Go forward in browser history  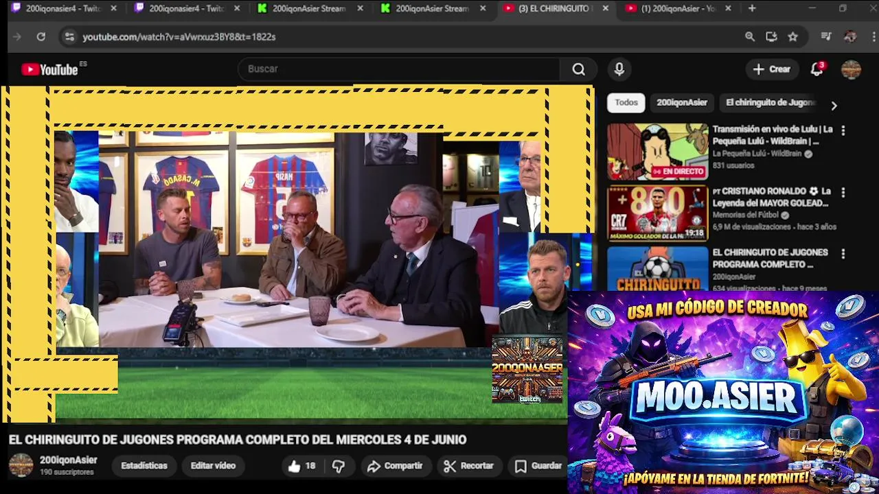point(17,37)
